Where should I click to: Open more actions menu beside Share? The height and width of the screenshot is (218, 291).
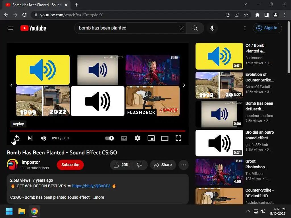tap(184, 165)
